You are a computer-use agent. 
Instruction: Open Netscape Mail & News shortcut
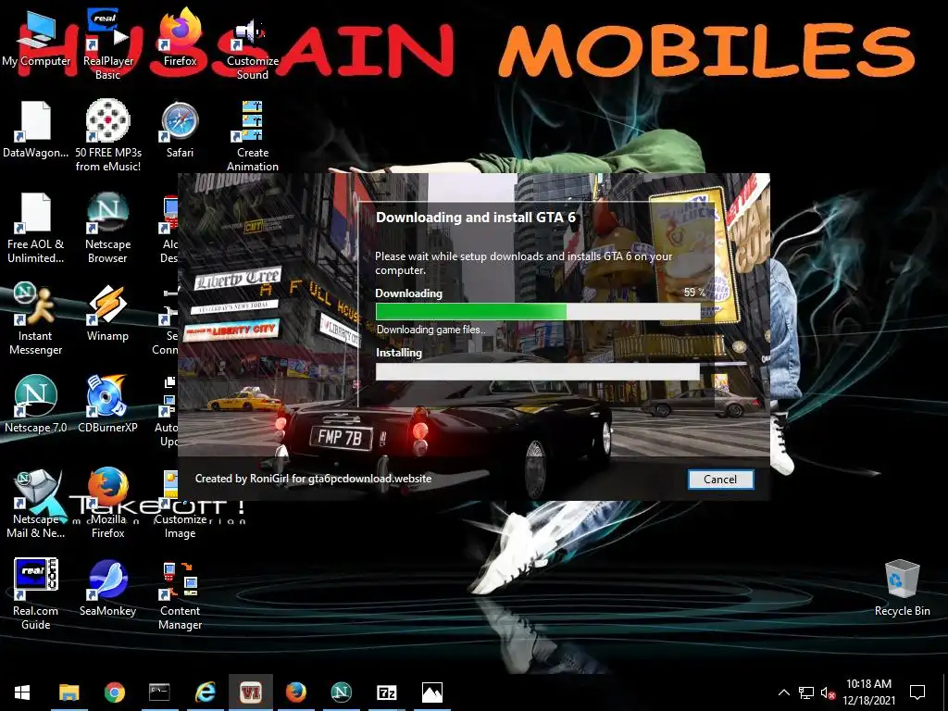[x=36, y=503]
